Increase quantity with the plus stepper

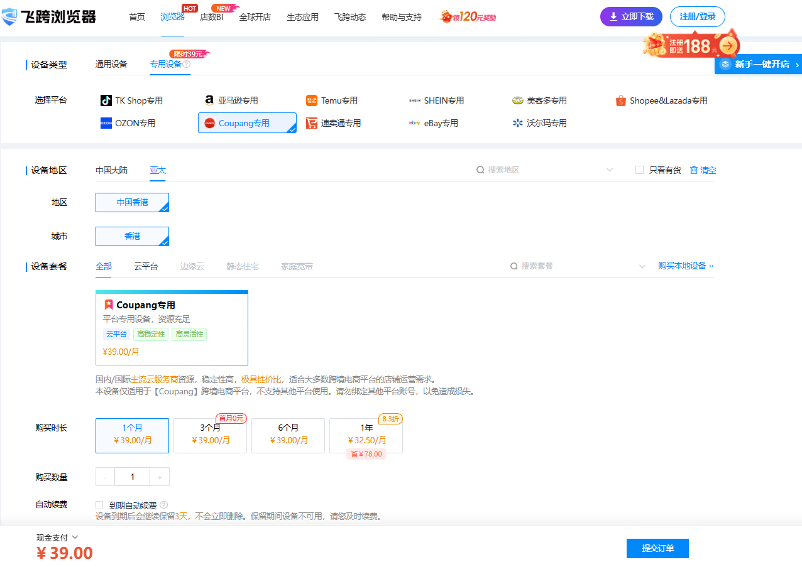point(160,477)
